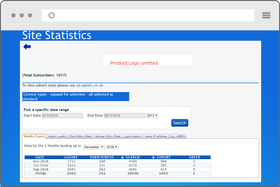Open the Adviser Entry Stats tab

(x=108, y=136)
